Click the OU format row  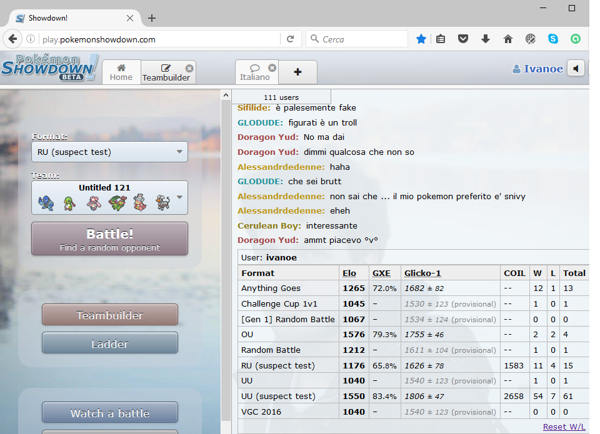[413, 334]
